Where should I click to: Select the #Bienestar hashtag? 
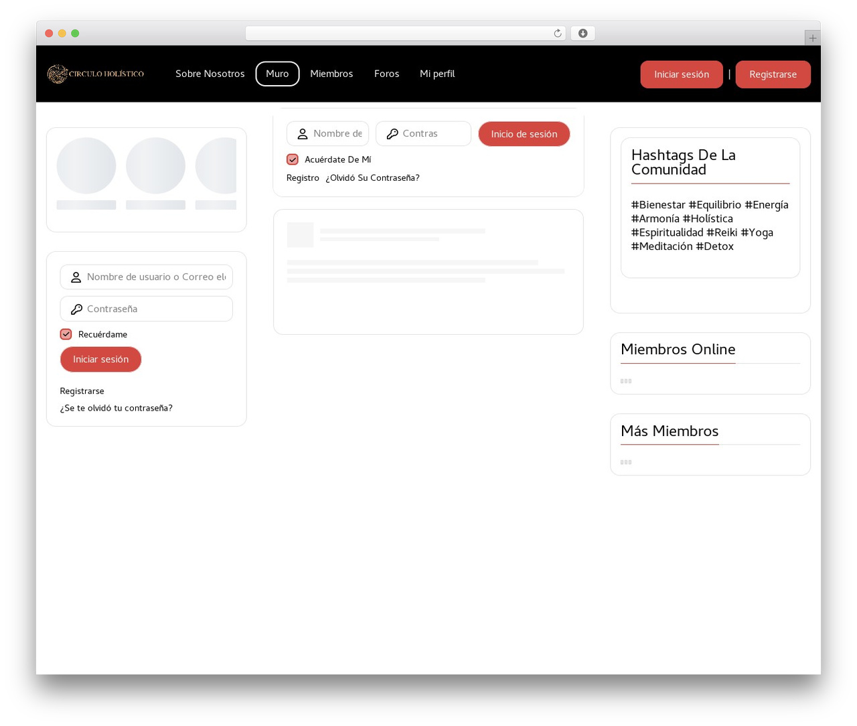tap(658, 205)
